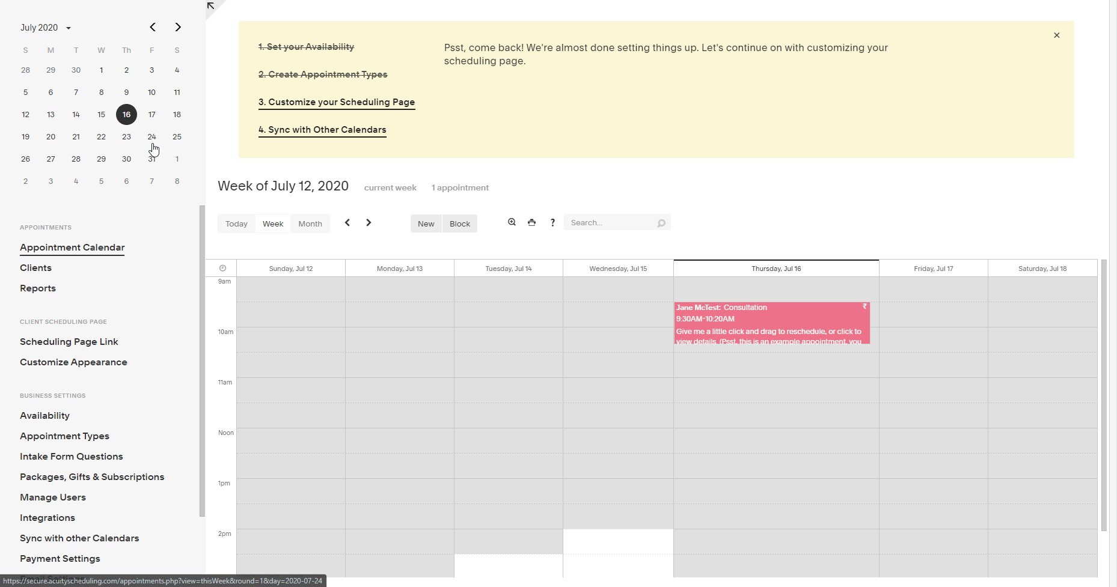
Task: Click the right chevron to show the next month
Action: [177, 27]
